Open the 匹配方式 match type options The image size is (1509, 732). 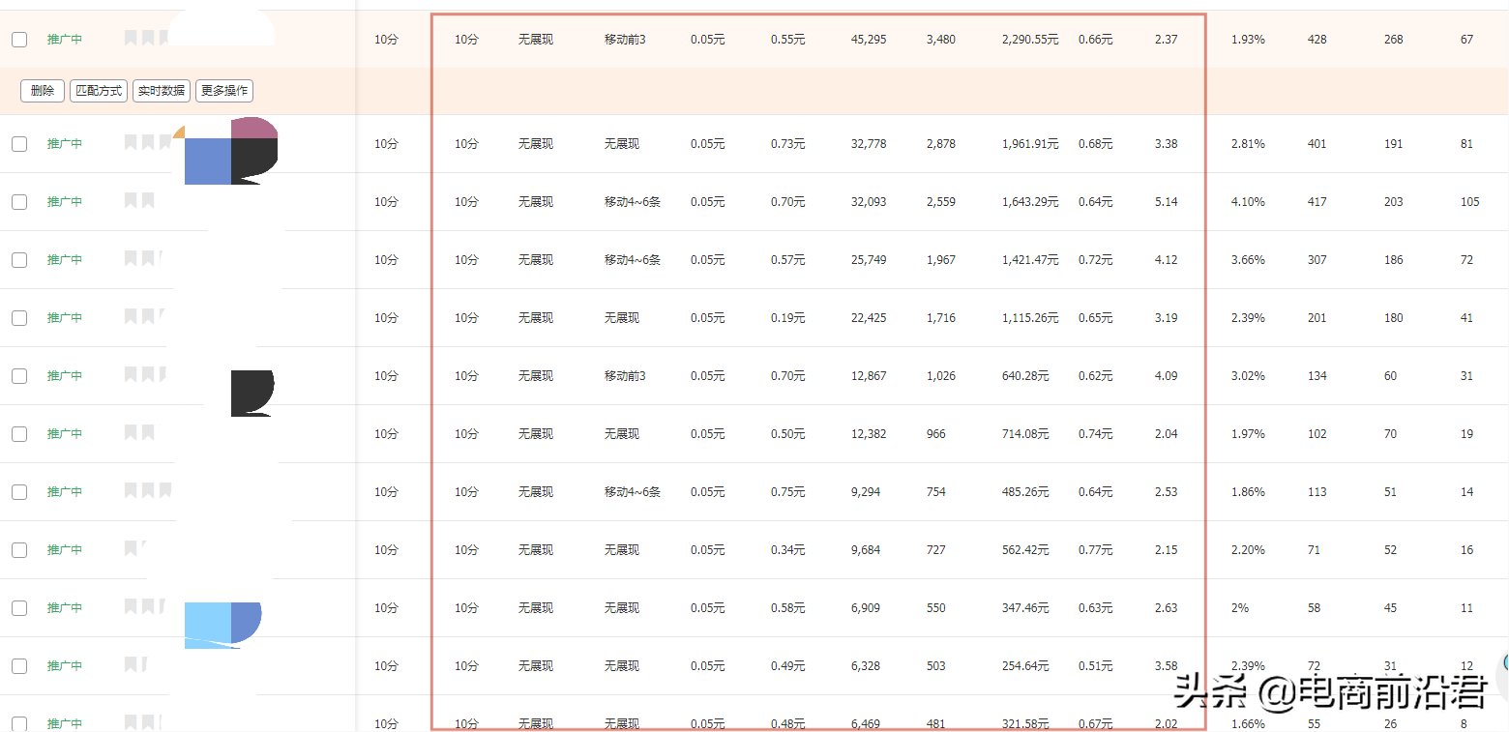tap(99, 91)
